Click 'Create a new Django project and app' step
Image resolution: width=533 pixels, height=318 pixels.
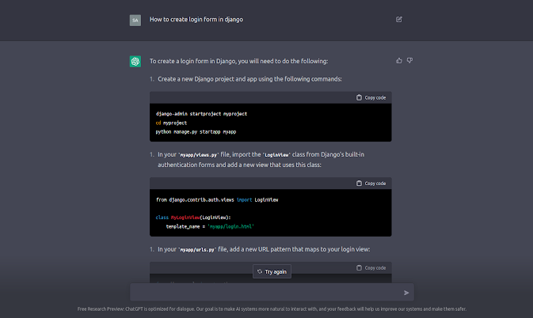249,79
